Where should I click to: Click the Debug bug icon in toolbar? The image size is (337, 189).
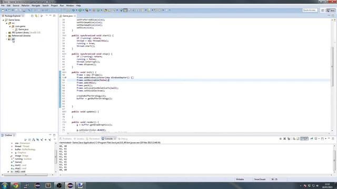pyautogui.click(x=74, y=10)
